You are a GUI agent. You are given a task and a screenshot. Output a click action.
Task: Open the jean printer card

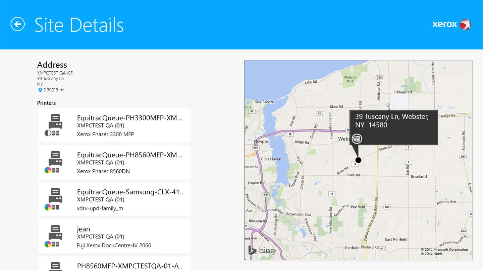pyautogui.click(x=114, y=236)
